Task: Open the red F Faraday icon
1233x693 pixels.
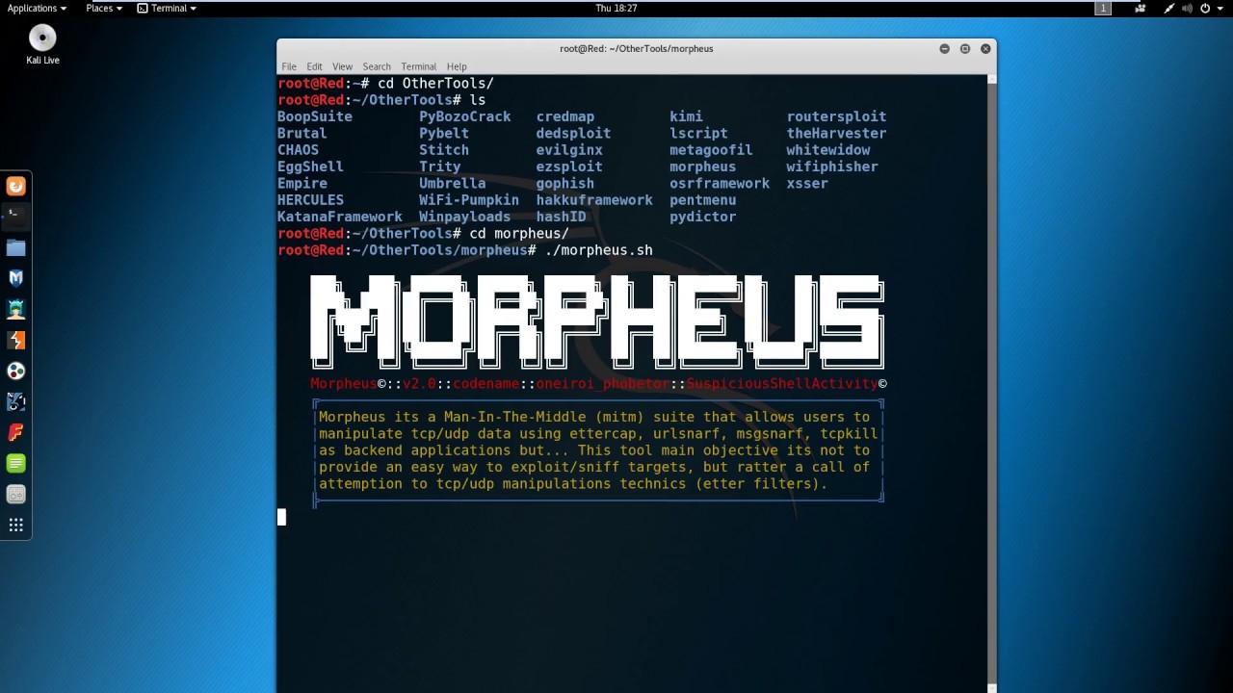Action: click(15, 432)
